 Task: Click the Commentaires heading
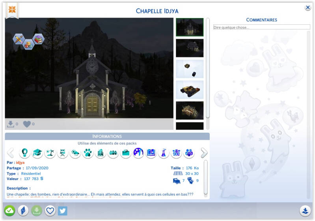point(261,20)
